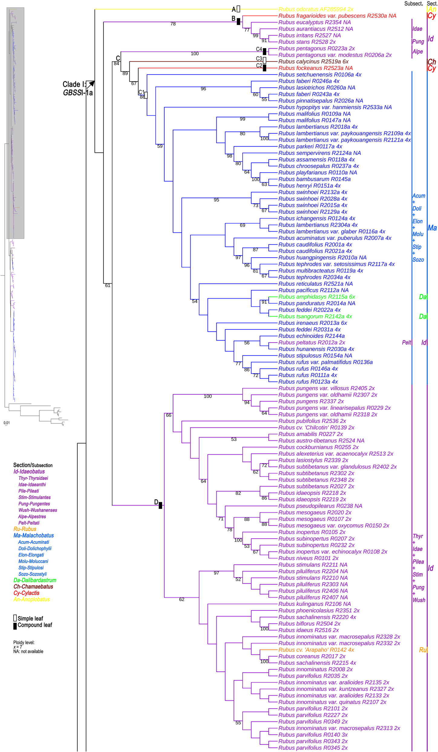Click the Ch-Chamaebatus legend entry
This screenshot has height=752, width=438.
33,587
